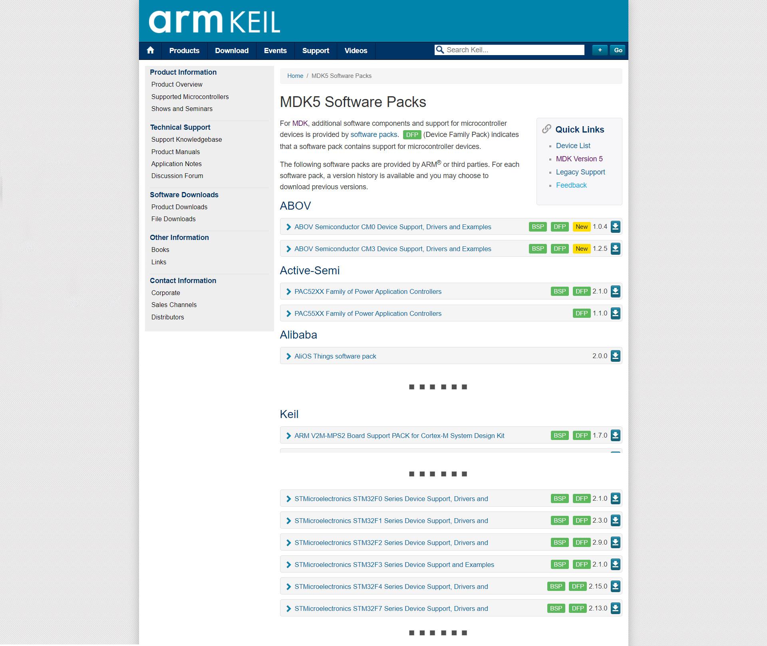Screen dimensions: 767x646
Task: Click BSP badge on ABOV CM0 row
Action: pos(538,227)
